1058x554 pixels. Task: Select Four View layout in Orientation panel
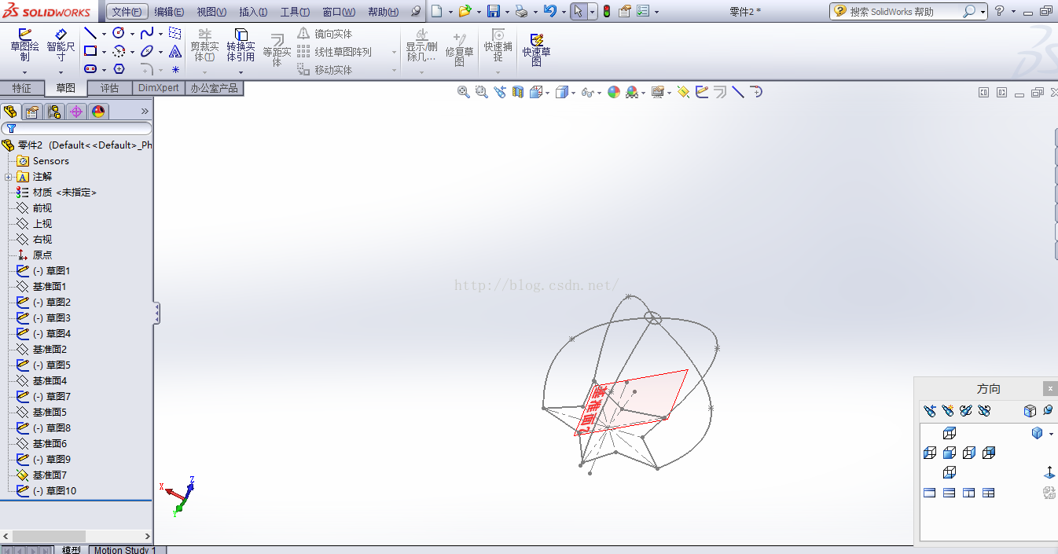(x=988, y=493)
